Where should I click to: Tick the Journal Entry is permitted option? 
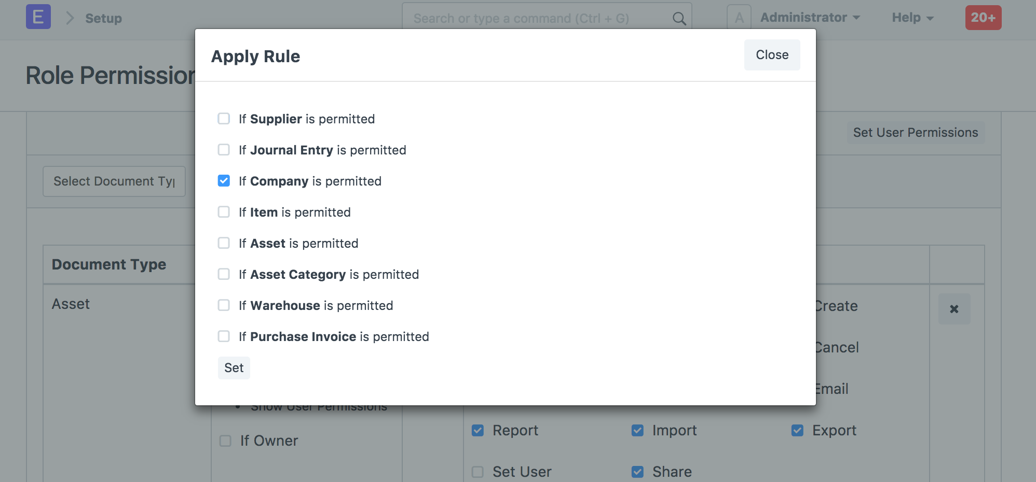[224, 150]
